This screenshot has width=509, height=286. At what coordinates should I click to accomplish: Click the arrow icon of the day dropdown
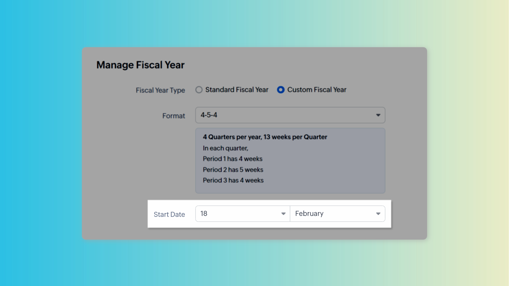coord(283,214)
